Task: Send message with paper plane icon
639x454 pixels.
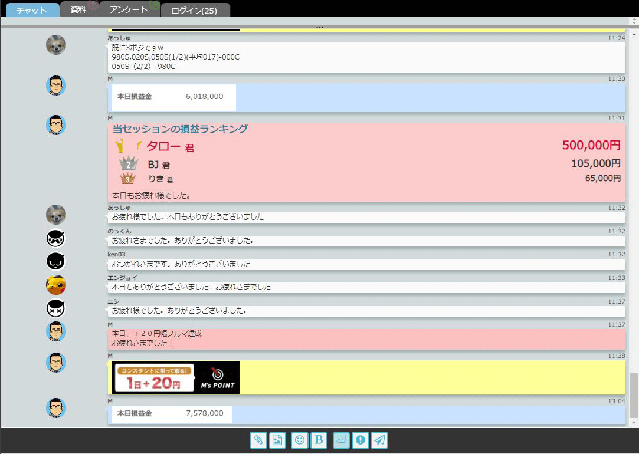Action: [380, 440]
